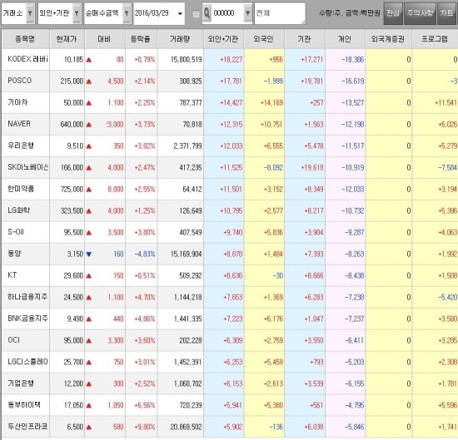Click the 관심 button
This screenshot has width=458, height=440.
[x=393, y=12]
